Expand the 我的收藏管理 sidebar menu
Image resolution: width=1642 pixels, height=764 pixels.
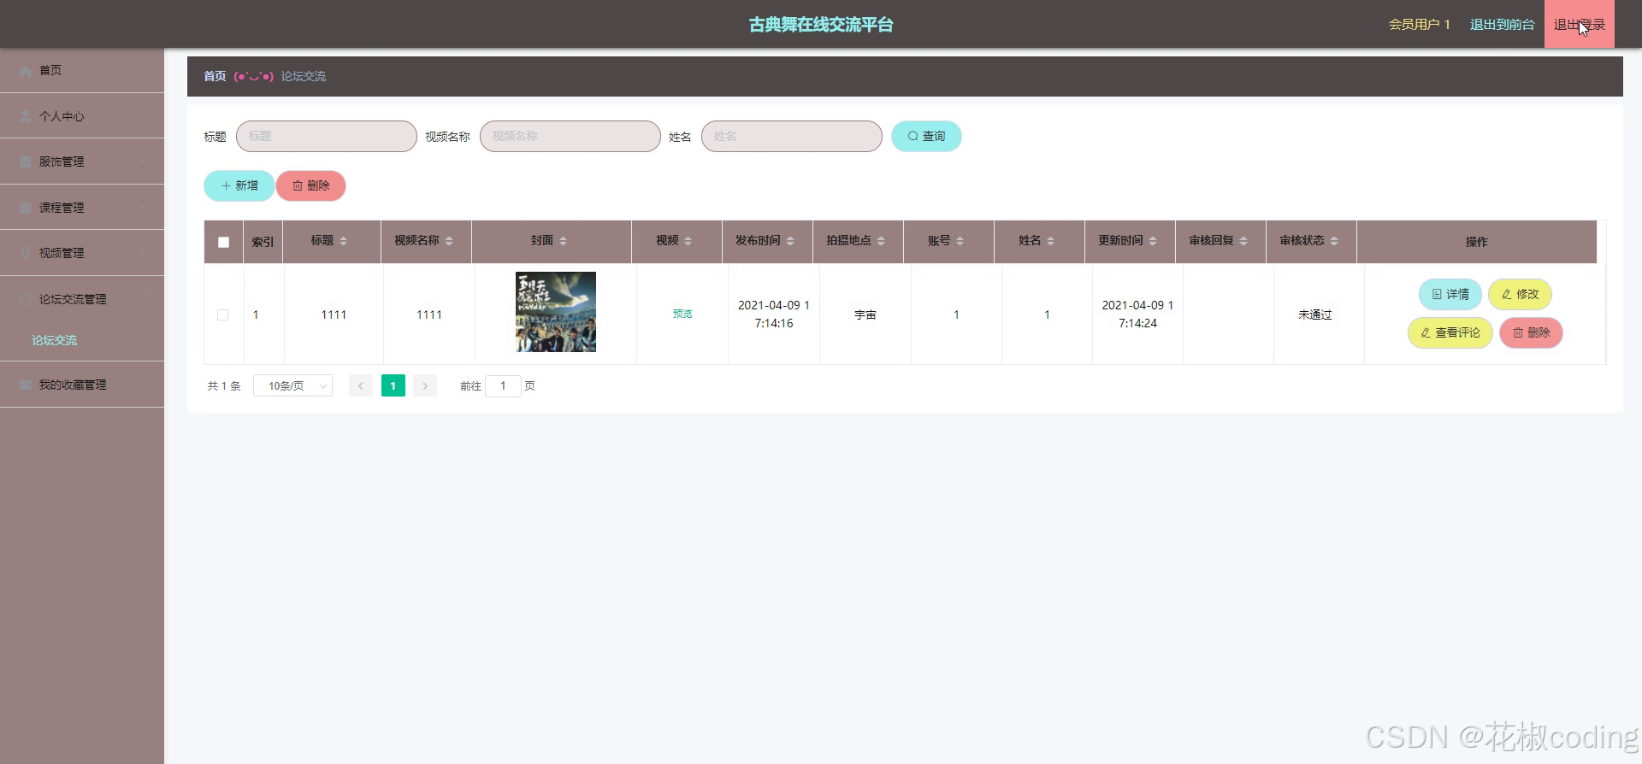coord(82,385)
